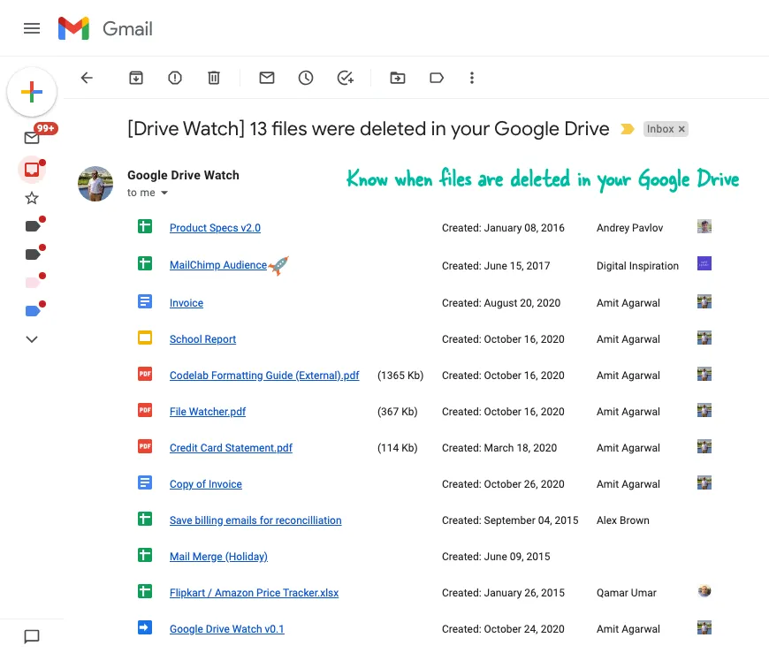The width and height of the screenshot is (769, 653).
Task: Mark the email as unread
Action: [267, 78]
